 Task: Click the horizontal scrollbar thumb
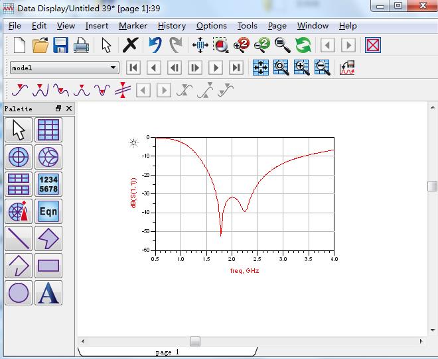point(195,341)
